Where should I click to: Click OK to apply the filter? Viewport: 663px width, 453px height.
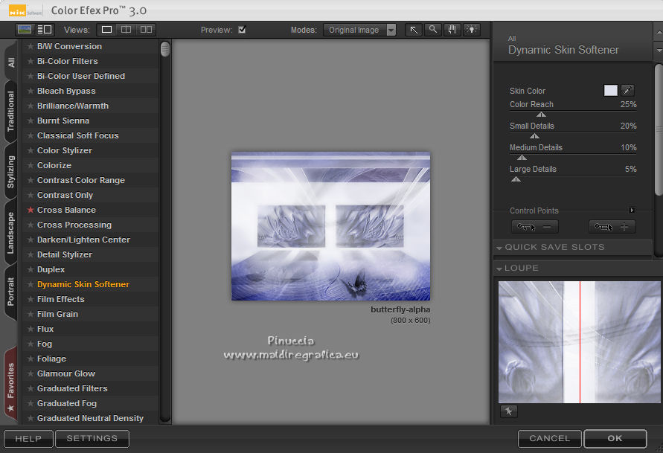click(615, 439)
